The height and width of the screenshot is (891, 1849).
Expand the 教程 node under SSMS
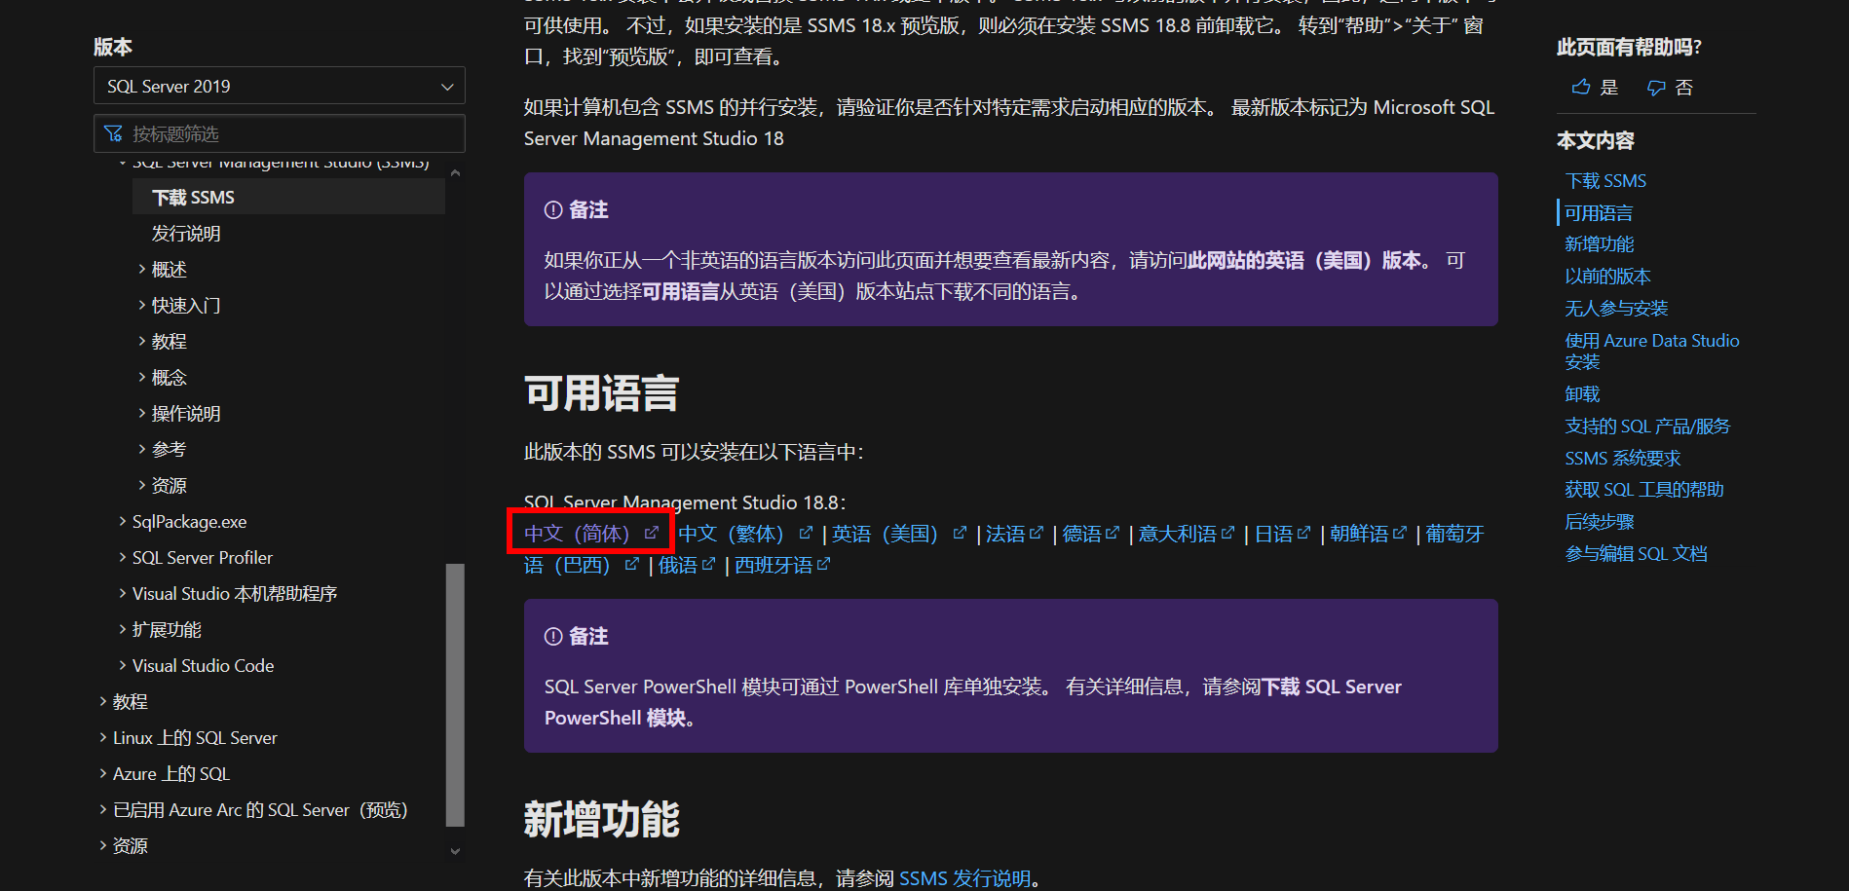coord(142,341)
